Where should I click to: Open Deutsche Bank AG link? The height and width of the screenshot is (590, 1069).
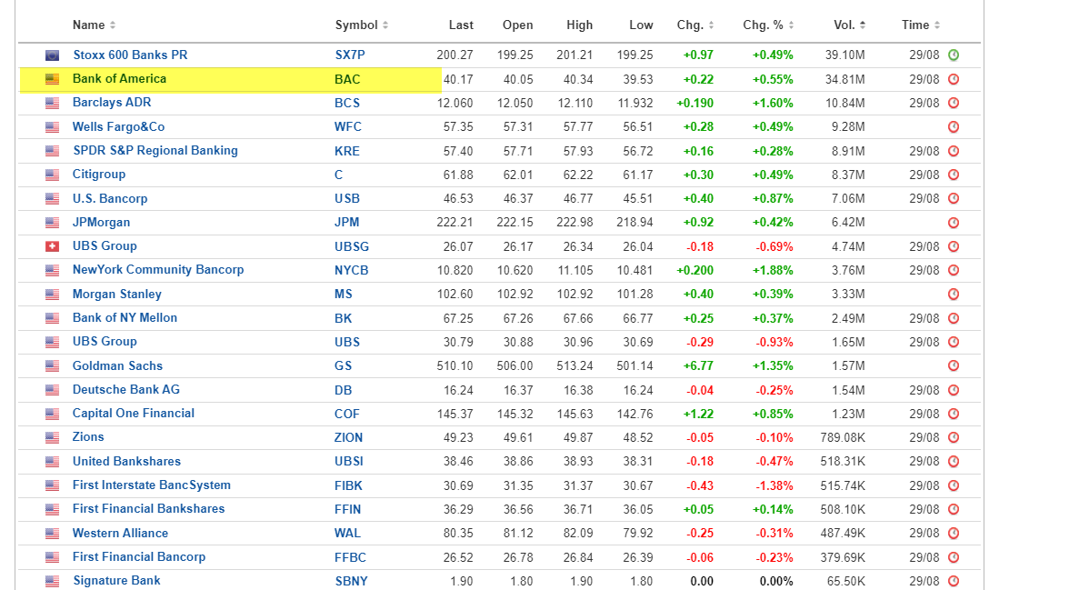(x=126, y=390)
